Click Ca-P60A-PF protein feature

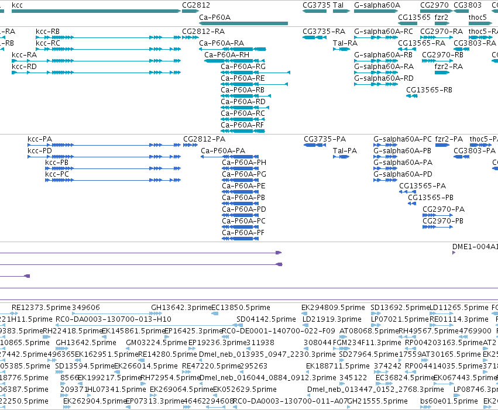click(x=241, y=239)
